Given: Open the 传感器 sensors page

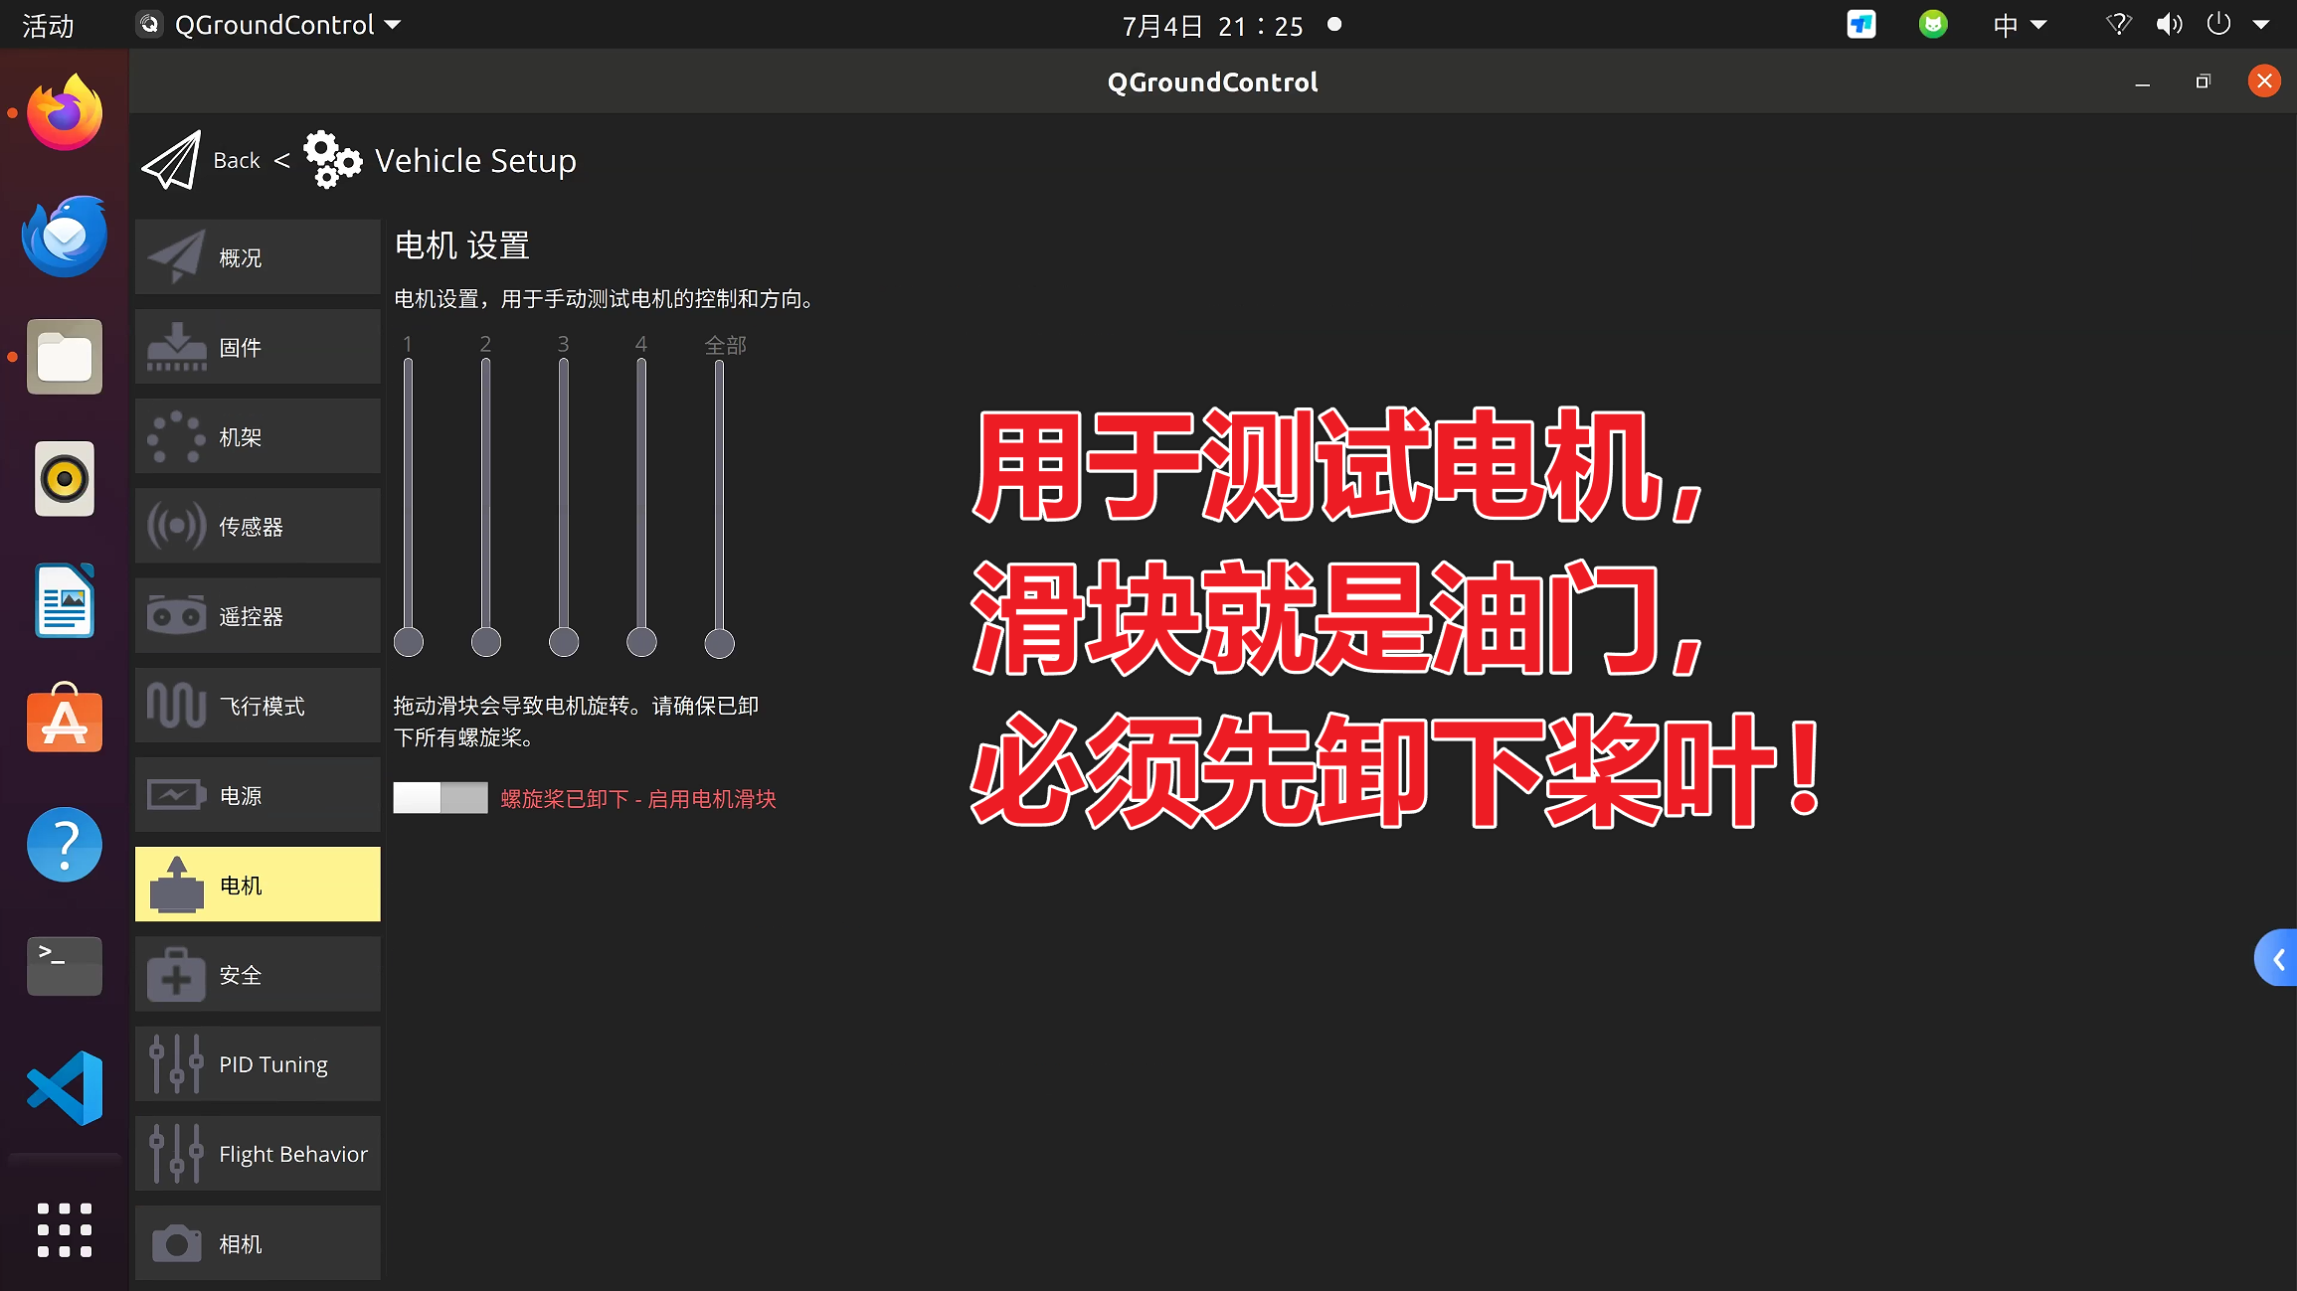Looking at the screenshot, I should (258, 526).
